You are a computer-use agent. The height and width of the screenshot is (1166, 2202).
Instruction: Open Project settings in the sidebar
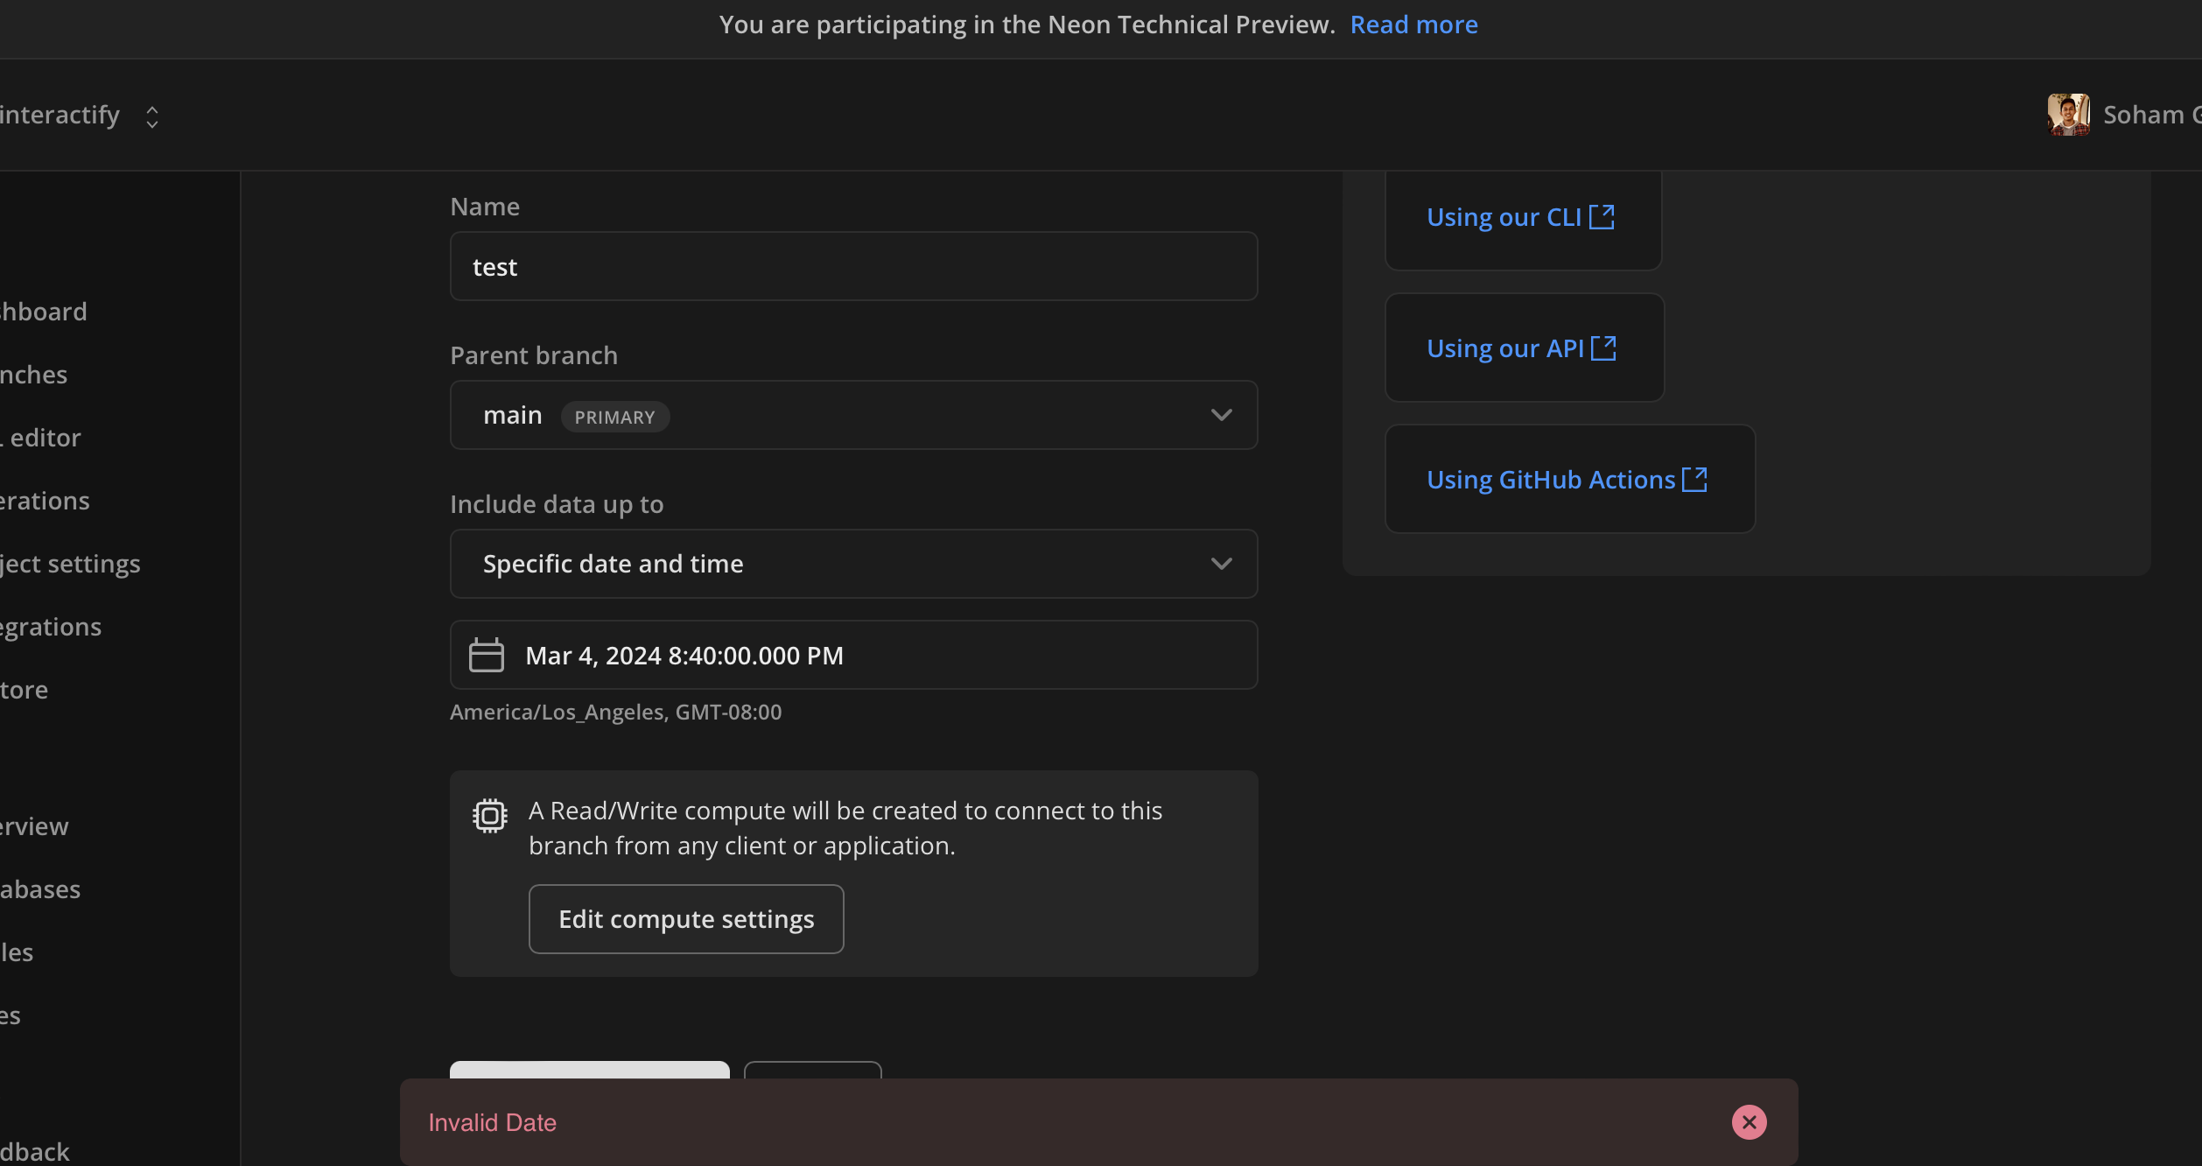click(x=70, y=564)
